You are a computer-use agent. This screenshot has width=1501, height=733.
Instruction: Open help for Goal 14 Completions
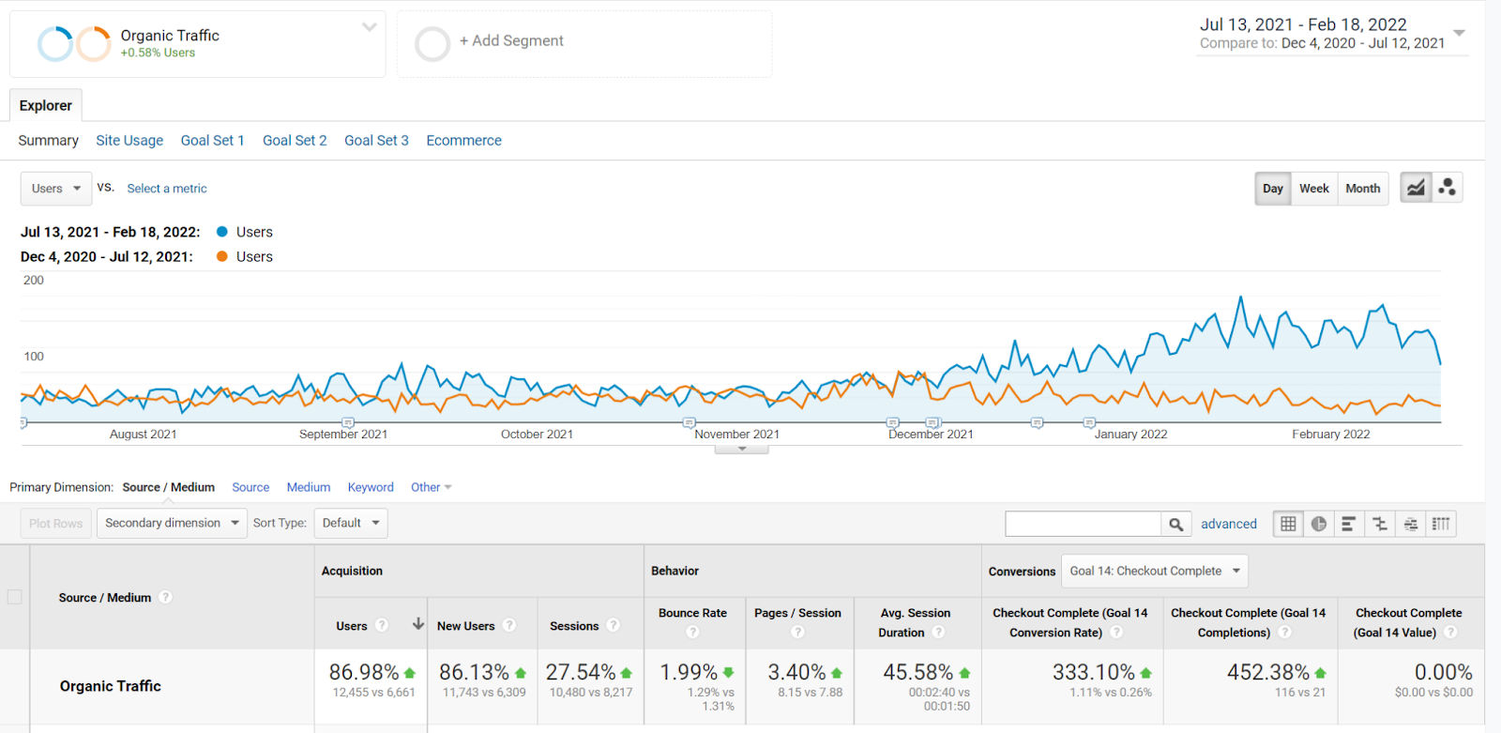1285,632
